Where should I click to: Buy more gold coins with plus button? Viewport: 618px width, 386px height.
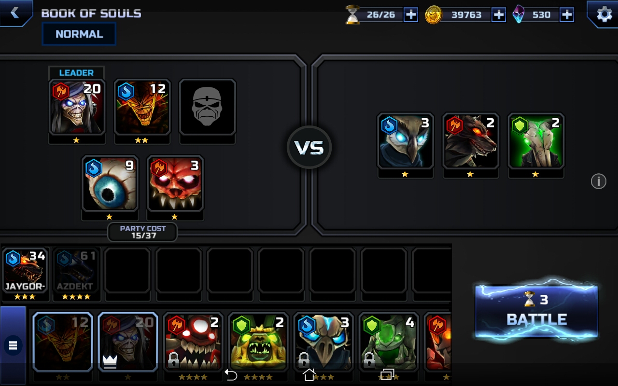pyautogui.click(x=499, y=14)
